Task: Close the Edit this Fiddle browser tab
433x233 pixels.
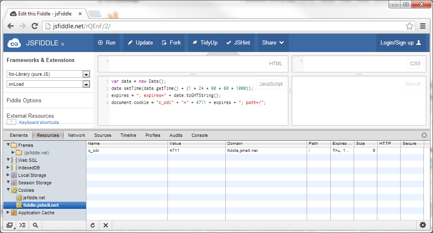Action: 80,14
